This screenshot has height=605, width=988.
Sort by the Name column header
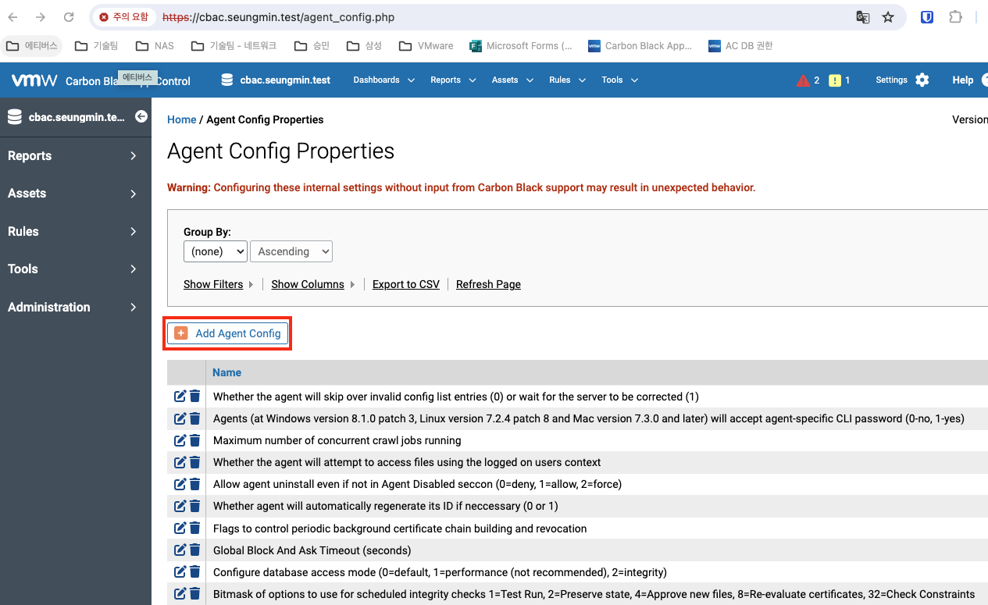227,372
